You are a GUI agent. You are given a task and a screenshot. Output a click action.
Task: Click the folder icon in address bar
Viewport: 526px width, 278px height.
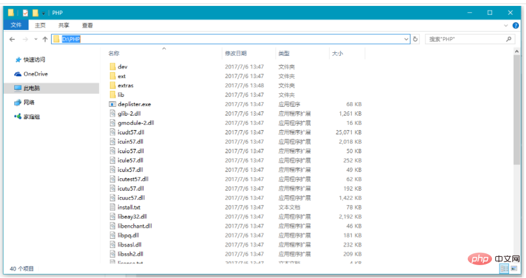point(56,39)
